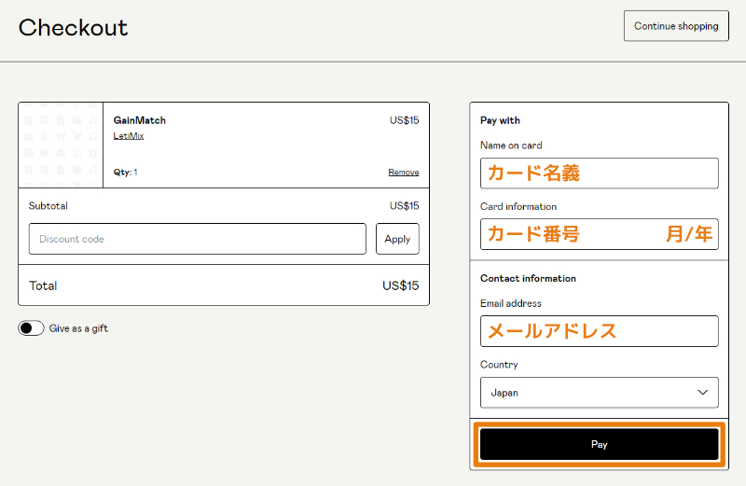Click the Qty: 1 quantity label
The width and height of the screenshot is (746, 486).
[x=125, y=173]
